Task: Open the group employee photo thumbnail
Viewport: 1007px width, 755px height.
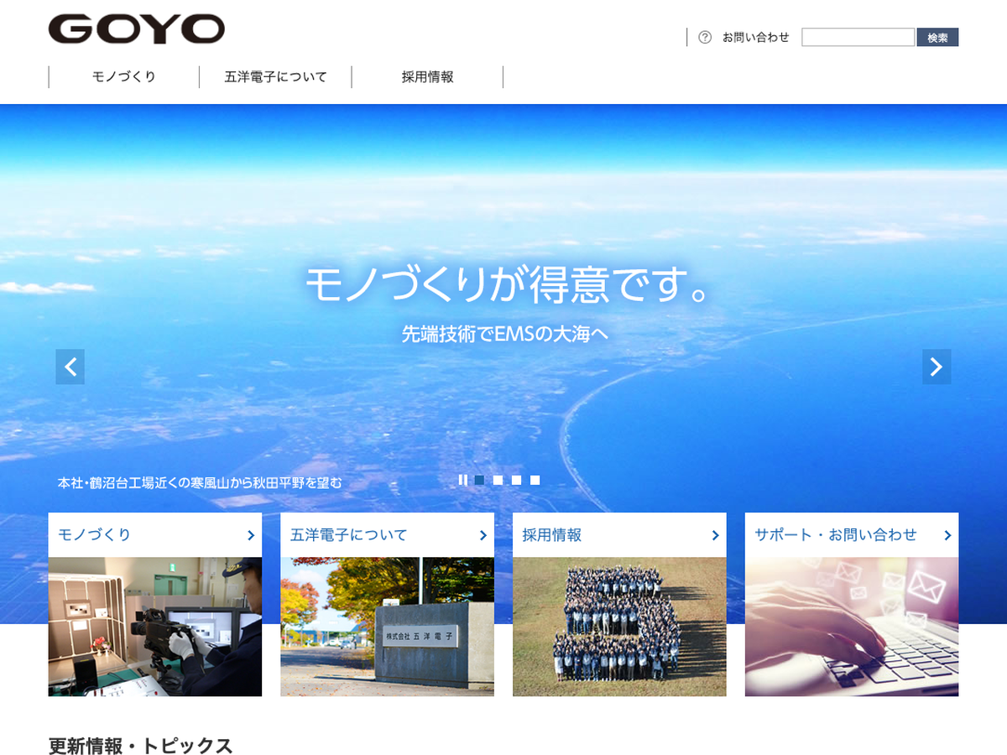Action: click(619, 627)
